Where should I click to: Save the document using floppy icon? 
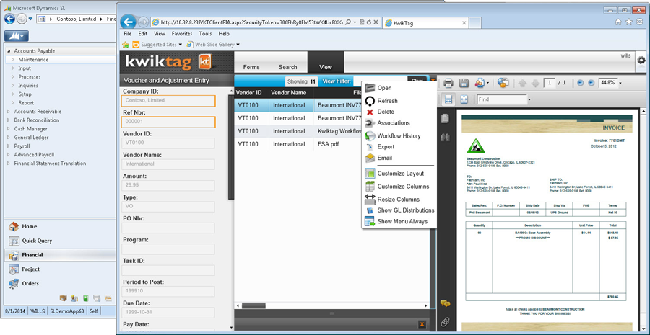(x=464, y=83)
